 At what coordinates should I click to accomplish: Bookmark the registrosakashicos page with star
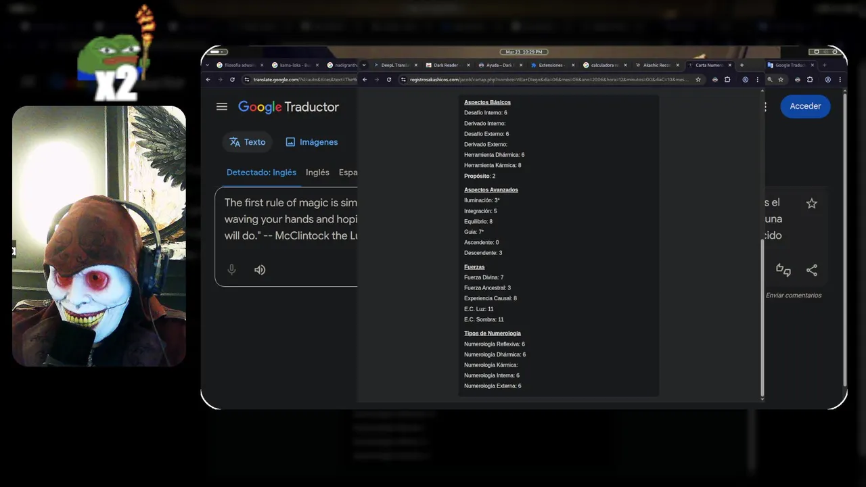tap(698, 79)
